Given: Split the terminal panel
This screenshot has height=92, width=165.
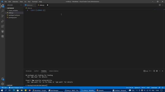Looking at the screenshot, I should (x=154, y=71).
